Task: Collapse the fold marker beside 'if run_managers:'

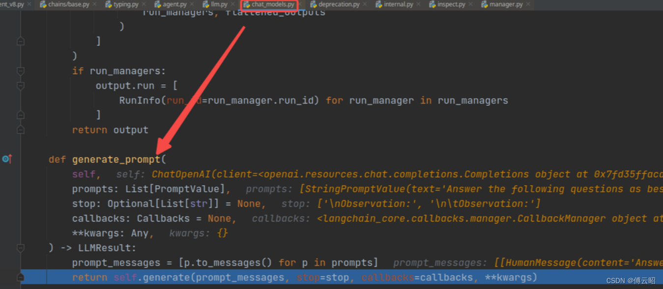Action: (21, 71)
